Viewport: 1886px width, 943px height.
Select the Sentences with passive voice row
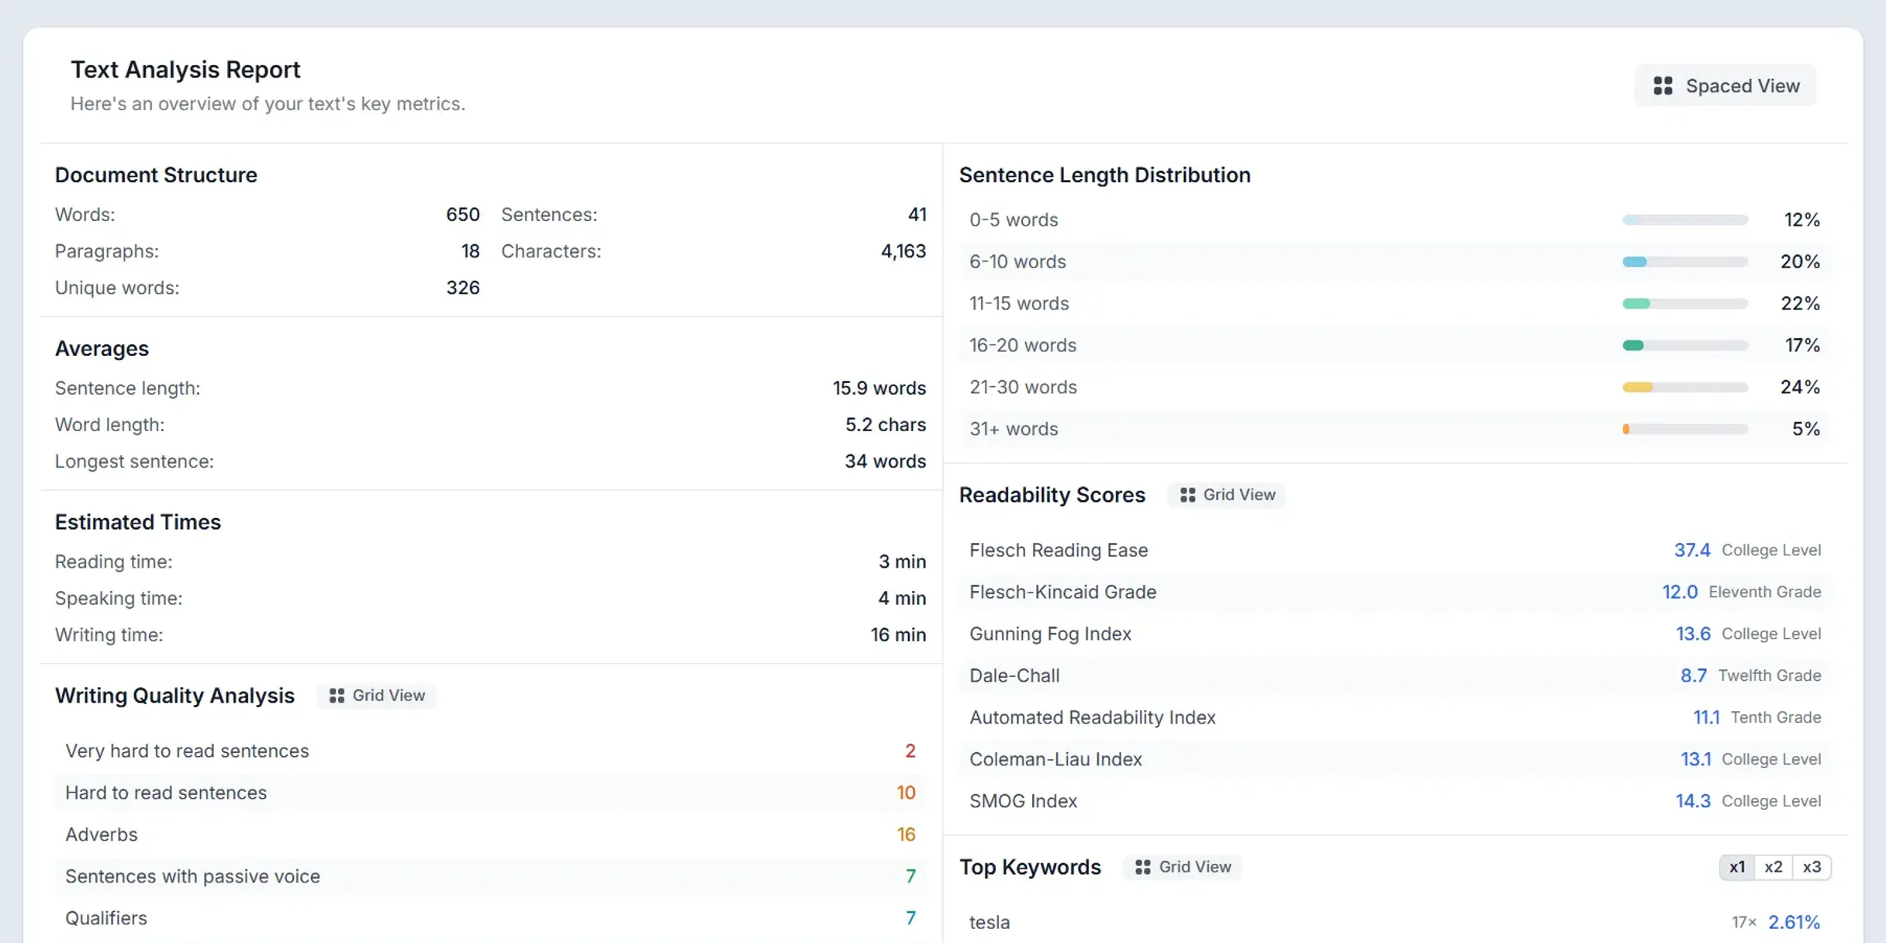click(490, 876)
